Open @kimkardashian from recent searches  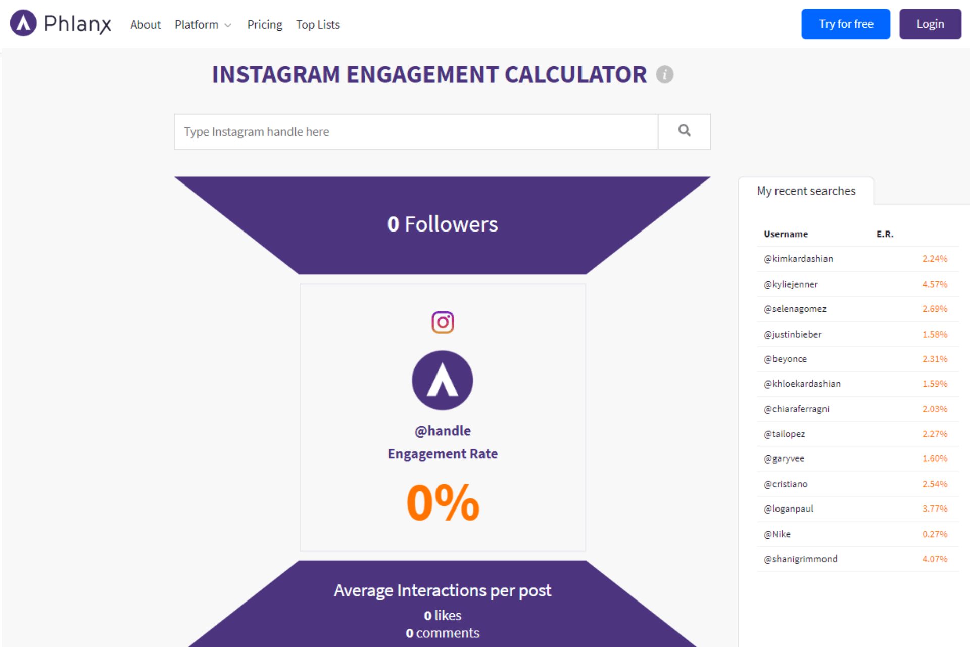coord(798,258)
